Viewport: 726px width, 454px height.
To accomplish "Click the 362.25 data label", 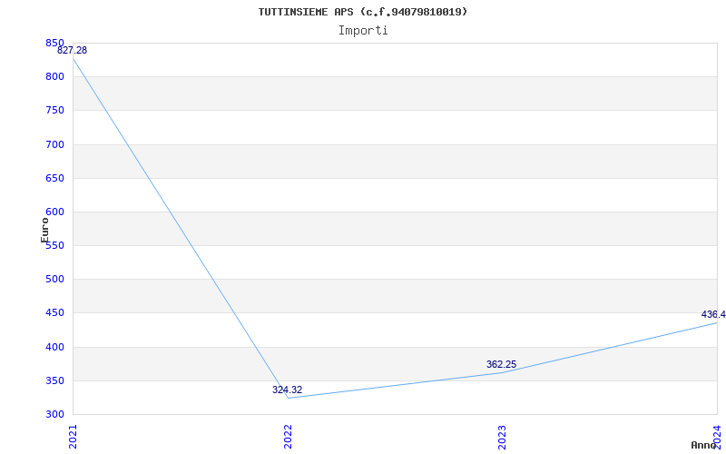I will (x=501, y=365).
